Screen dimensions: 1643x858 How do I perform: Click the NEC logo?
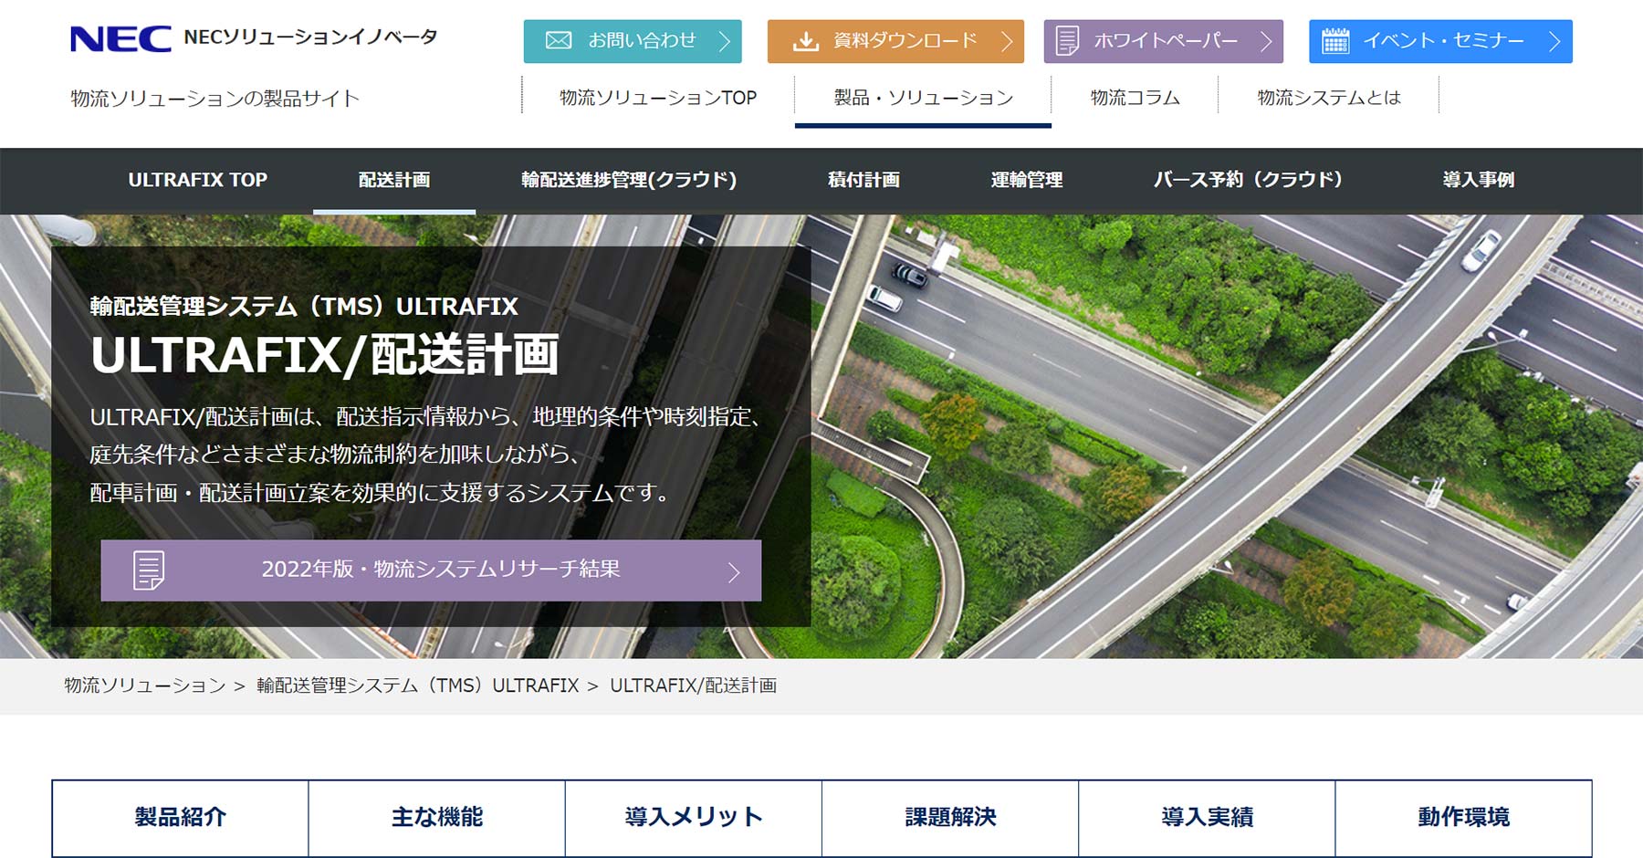[120, 39]
